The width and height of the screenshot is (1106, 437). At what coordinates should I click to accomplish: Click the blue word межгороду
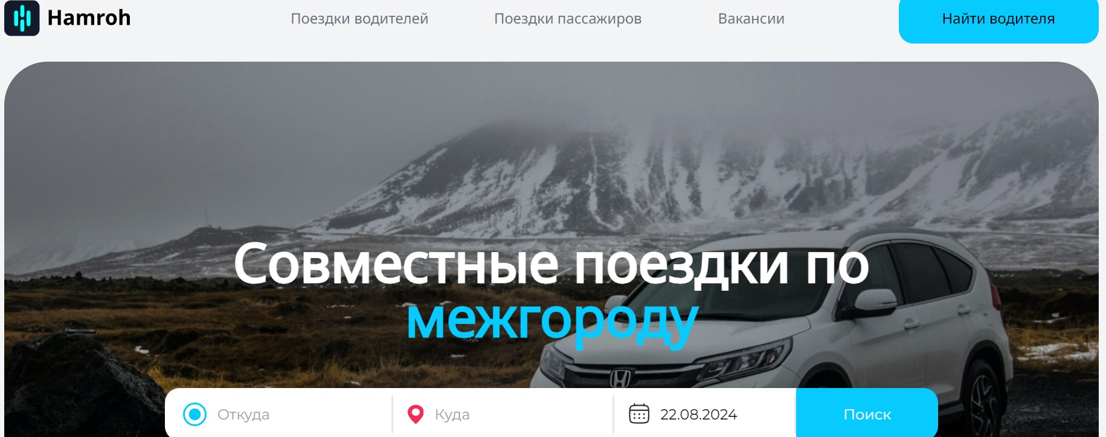pyautogui.click(x=553, y=320)
